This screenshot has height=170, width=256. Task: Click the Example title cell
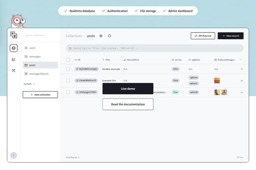point(109,81)
